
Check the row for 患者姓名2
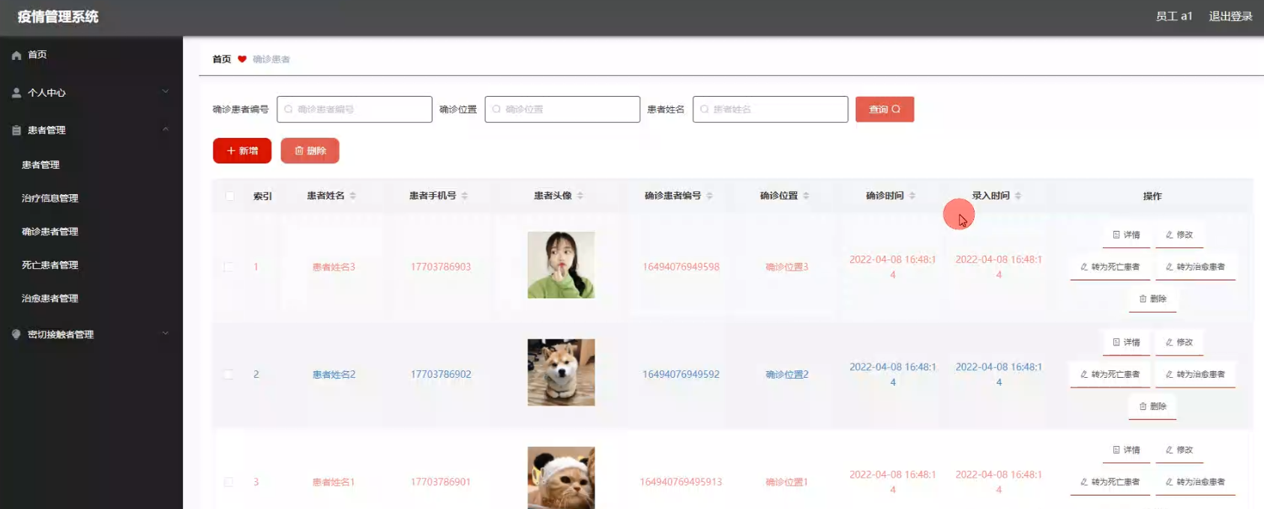coord(229,374)
